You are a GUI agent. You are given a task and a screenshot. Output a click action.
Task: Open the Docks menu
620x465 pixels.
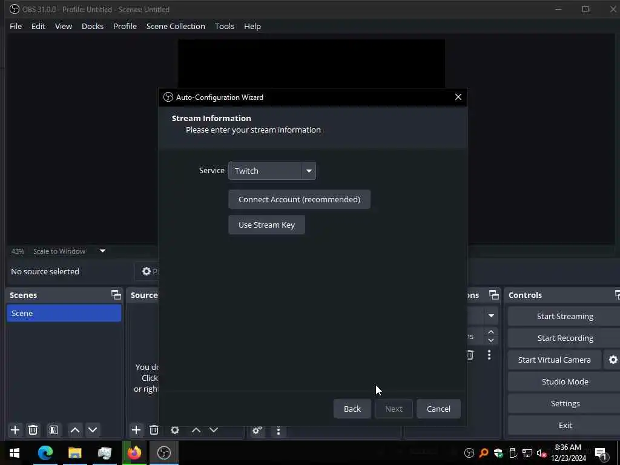click(93, 26)
